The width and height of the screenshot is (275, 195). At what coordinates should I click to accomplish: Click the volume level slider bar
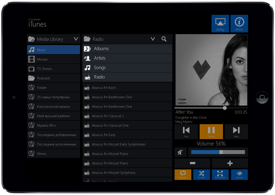pyautogui.click(x=218, y=152)
